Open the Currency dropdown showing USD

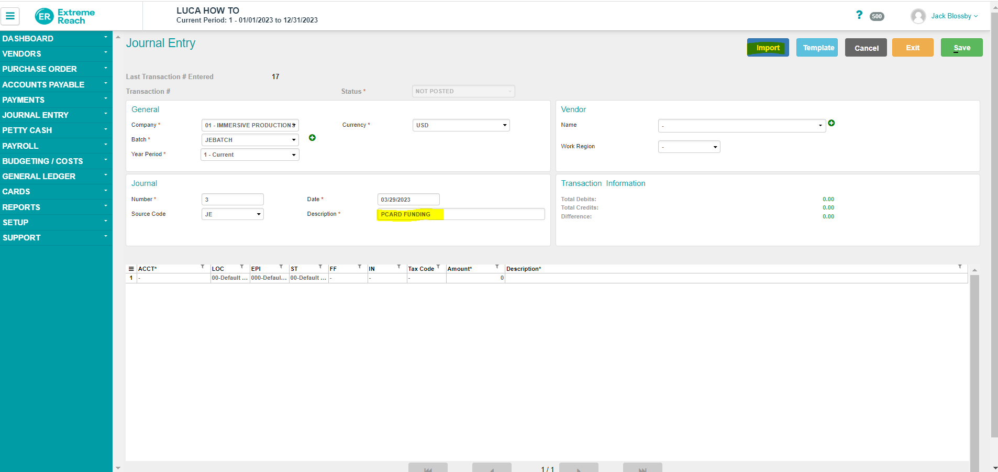tap(461, 125)
